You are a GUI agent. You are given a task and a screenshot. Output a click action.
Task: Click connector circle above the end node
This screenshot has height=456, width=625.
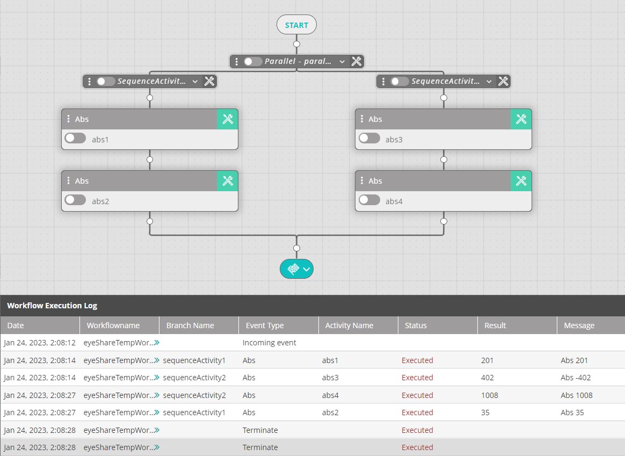tap(296, 248)
